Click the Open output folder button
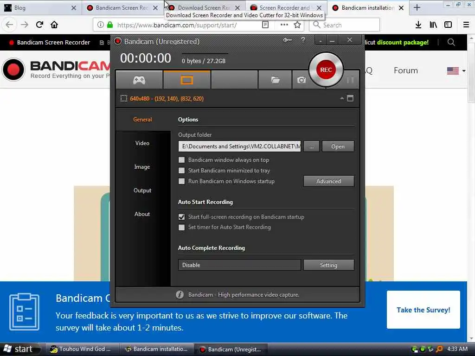This screenshot has height=356, width=475. pyautogui.click(x=338, y=146)
